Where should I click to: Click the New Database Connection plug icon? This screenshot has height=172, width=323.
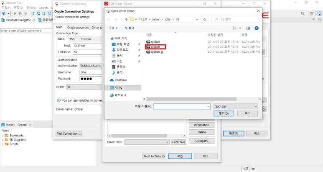pyautogui.click(x=4, y=14)
